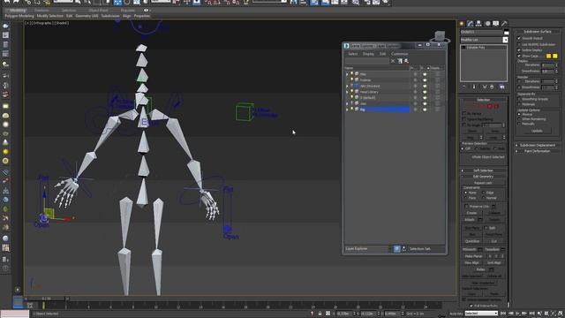Click the object color swatch beside name field
The height and width of the screenshot is (318, 565).
(506, 32)
